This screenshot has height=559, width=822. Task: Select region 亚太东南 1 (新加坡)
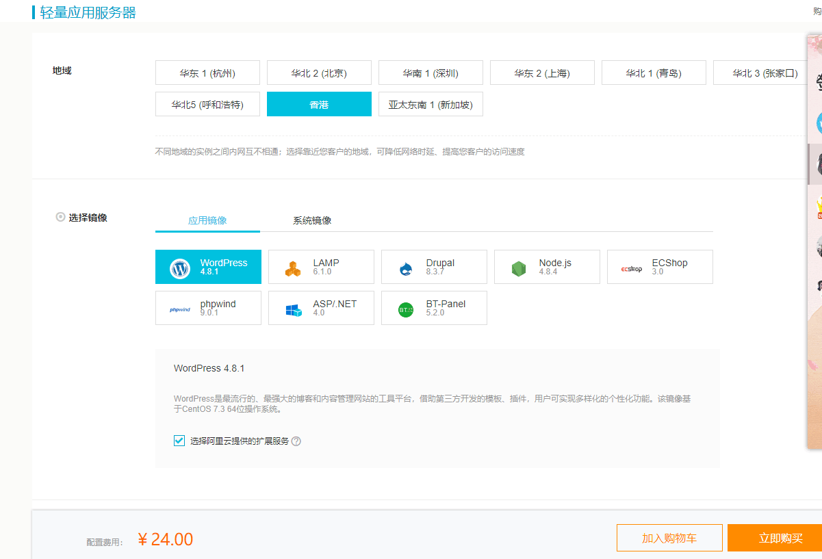pos(431,104)
